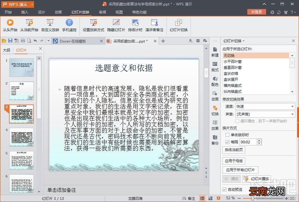
Task: Open slideshow setup (设置放映方式)
Action: (x=94, y=25)
